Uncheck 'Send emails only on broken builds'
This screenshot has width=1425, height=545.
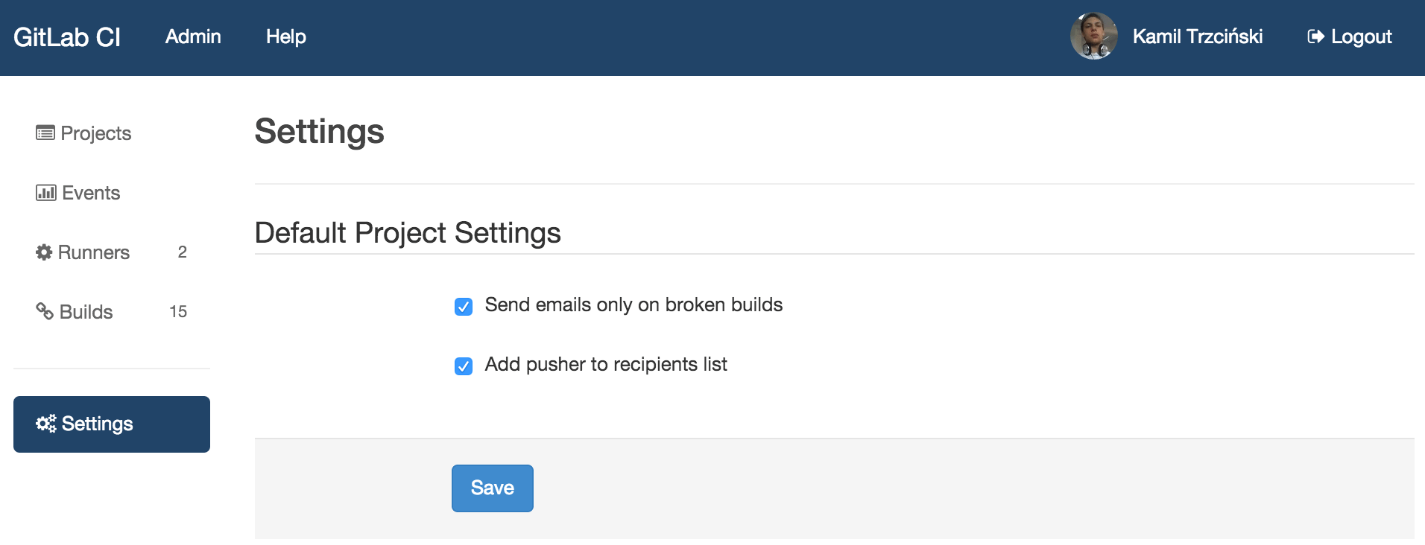464,306
